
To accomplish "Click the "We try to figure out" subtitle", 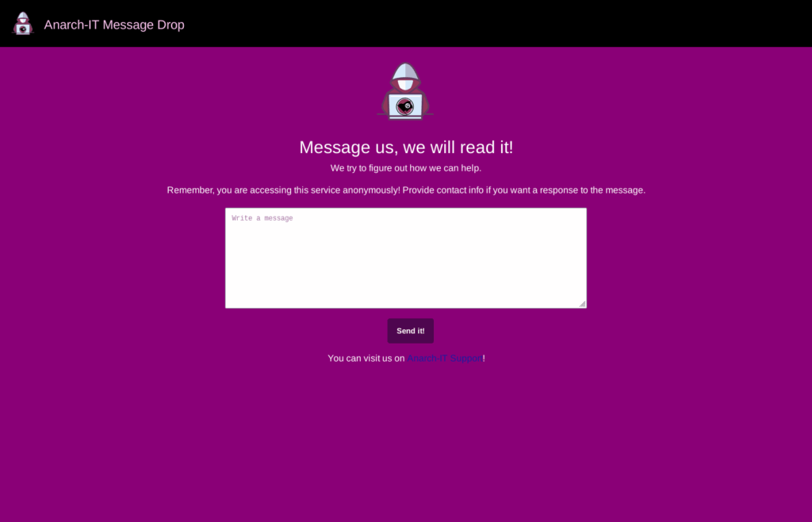I will point(406,168).
